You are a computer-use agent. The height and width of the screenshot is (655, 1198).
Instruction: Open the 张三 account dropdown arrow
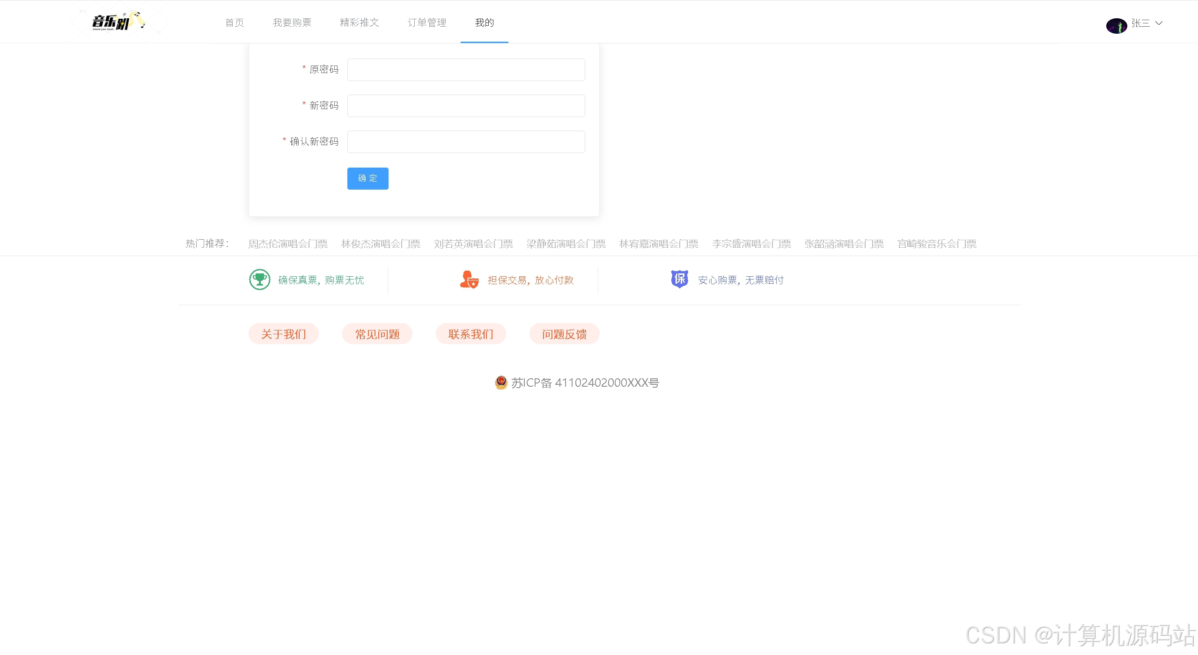[1159, 23]
